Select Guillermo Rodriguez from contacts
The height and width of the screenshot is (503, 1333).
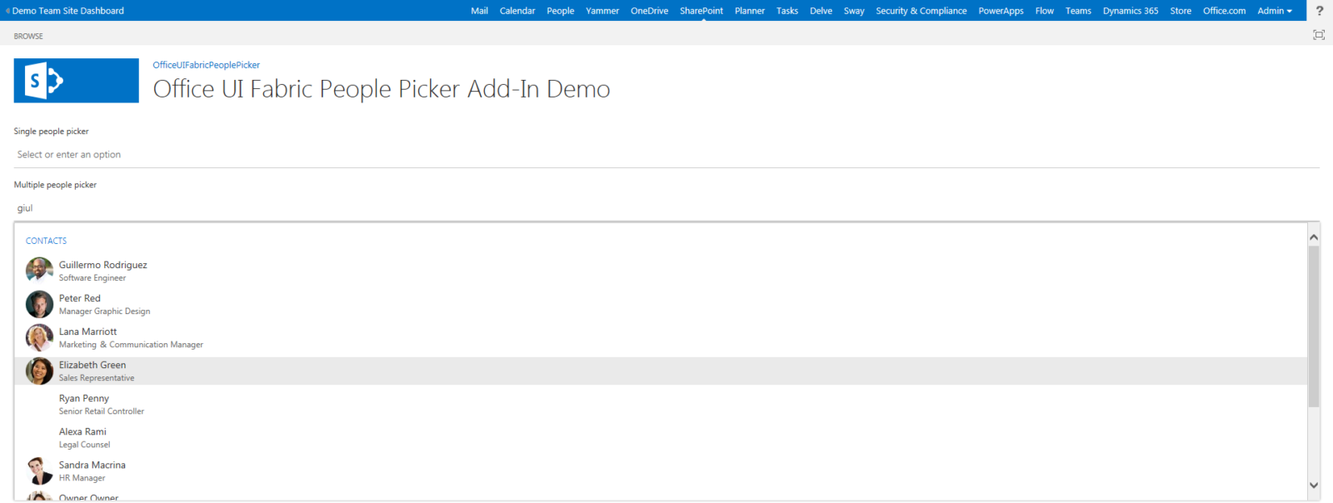661,271
